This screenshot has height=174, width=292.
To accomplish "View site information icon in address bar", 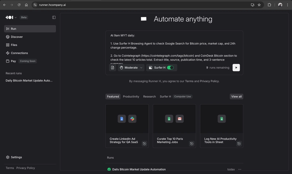I will coord(35,5).
